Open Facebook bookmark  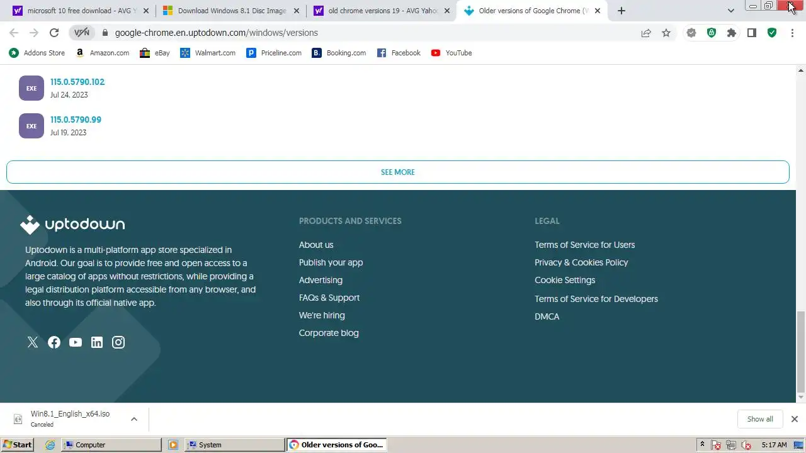(x=399, y=53)
